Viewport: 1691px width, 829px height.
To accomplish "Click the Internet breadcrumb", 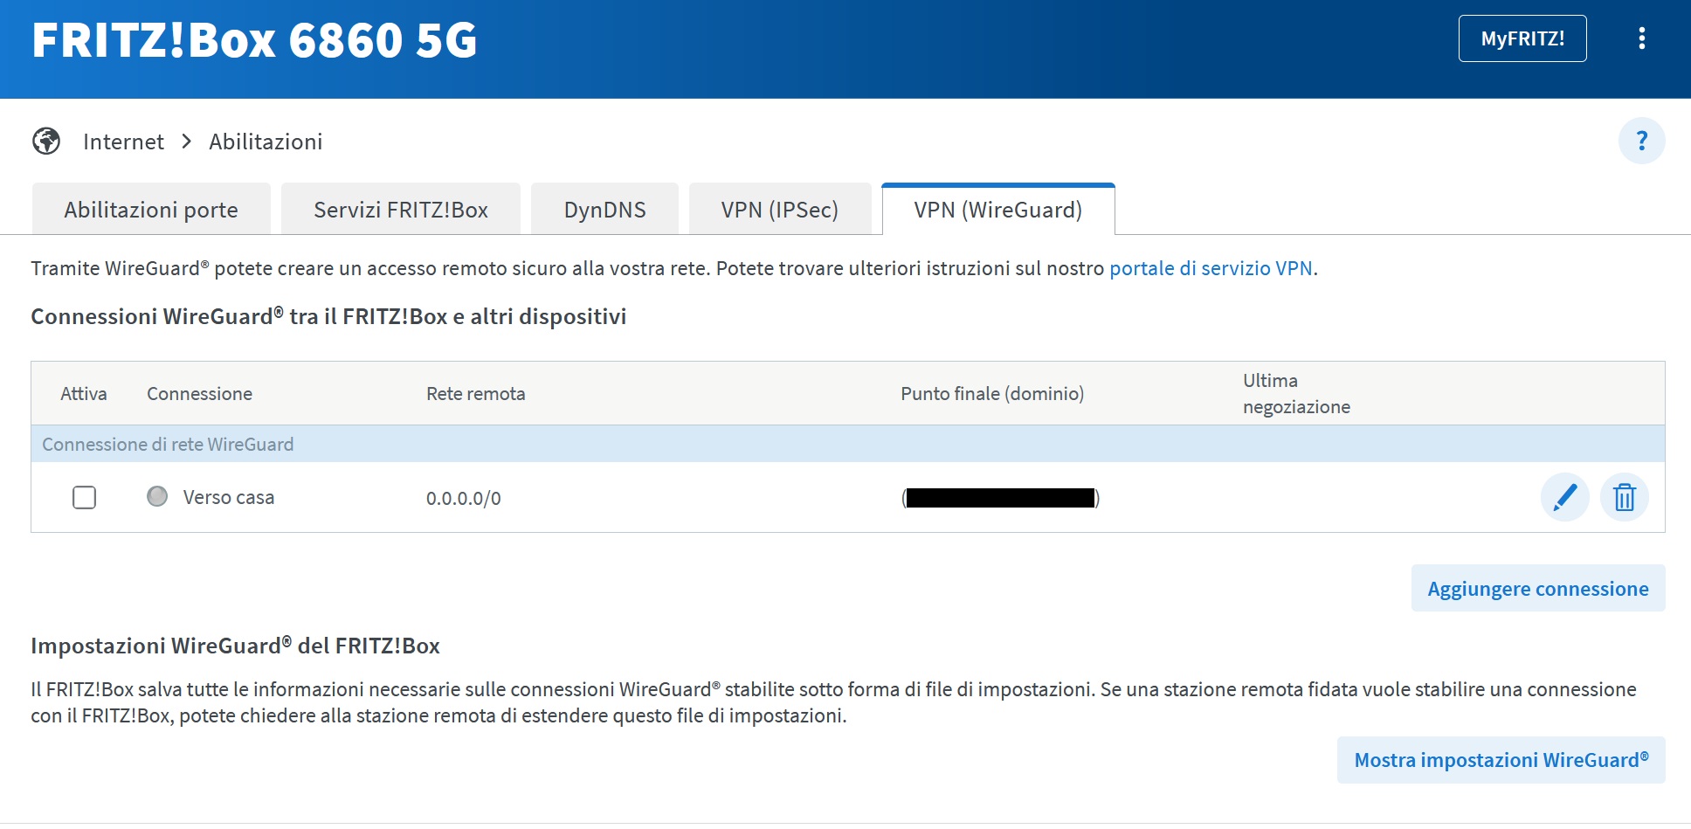I will coord(123,142).
